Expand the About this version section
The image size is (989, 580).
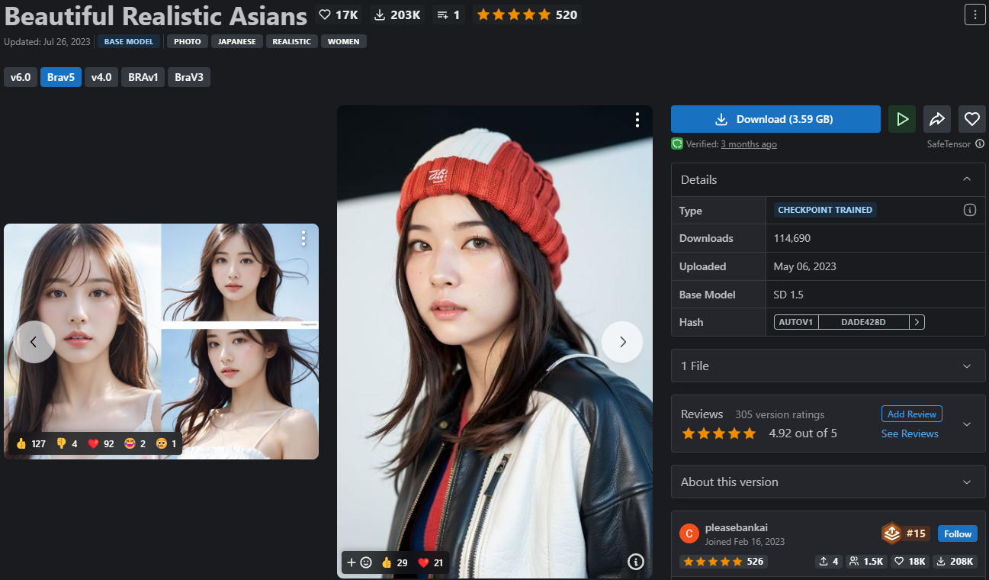(967, 482)
